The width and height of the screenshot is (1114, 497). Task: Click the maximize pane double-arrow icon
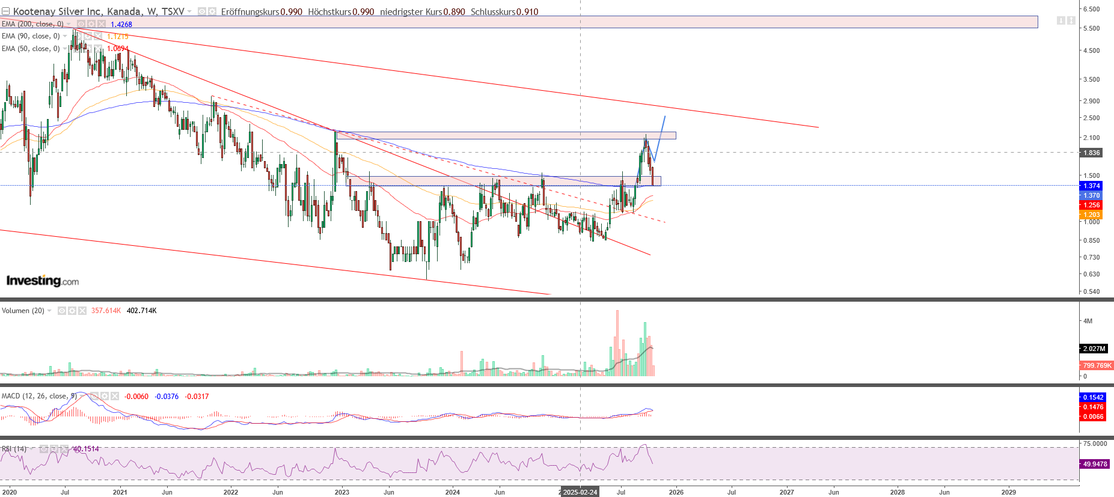click(1071, 20)
